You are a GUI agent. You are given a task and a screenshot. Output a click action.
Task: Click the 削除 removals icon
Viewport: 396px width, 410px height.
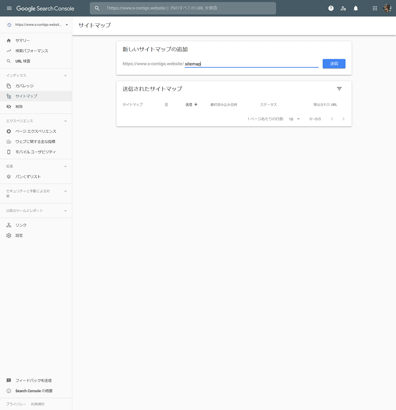click(8, 107)
